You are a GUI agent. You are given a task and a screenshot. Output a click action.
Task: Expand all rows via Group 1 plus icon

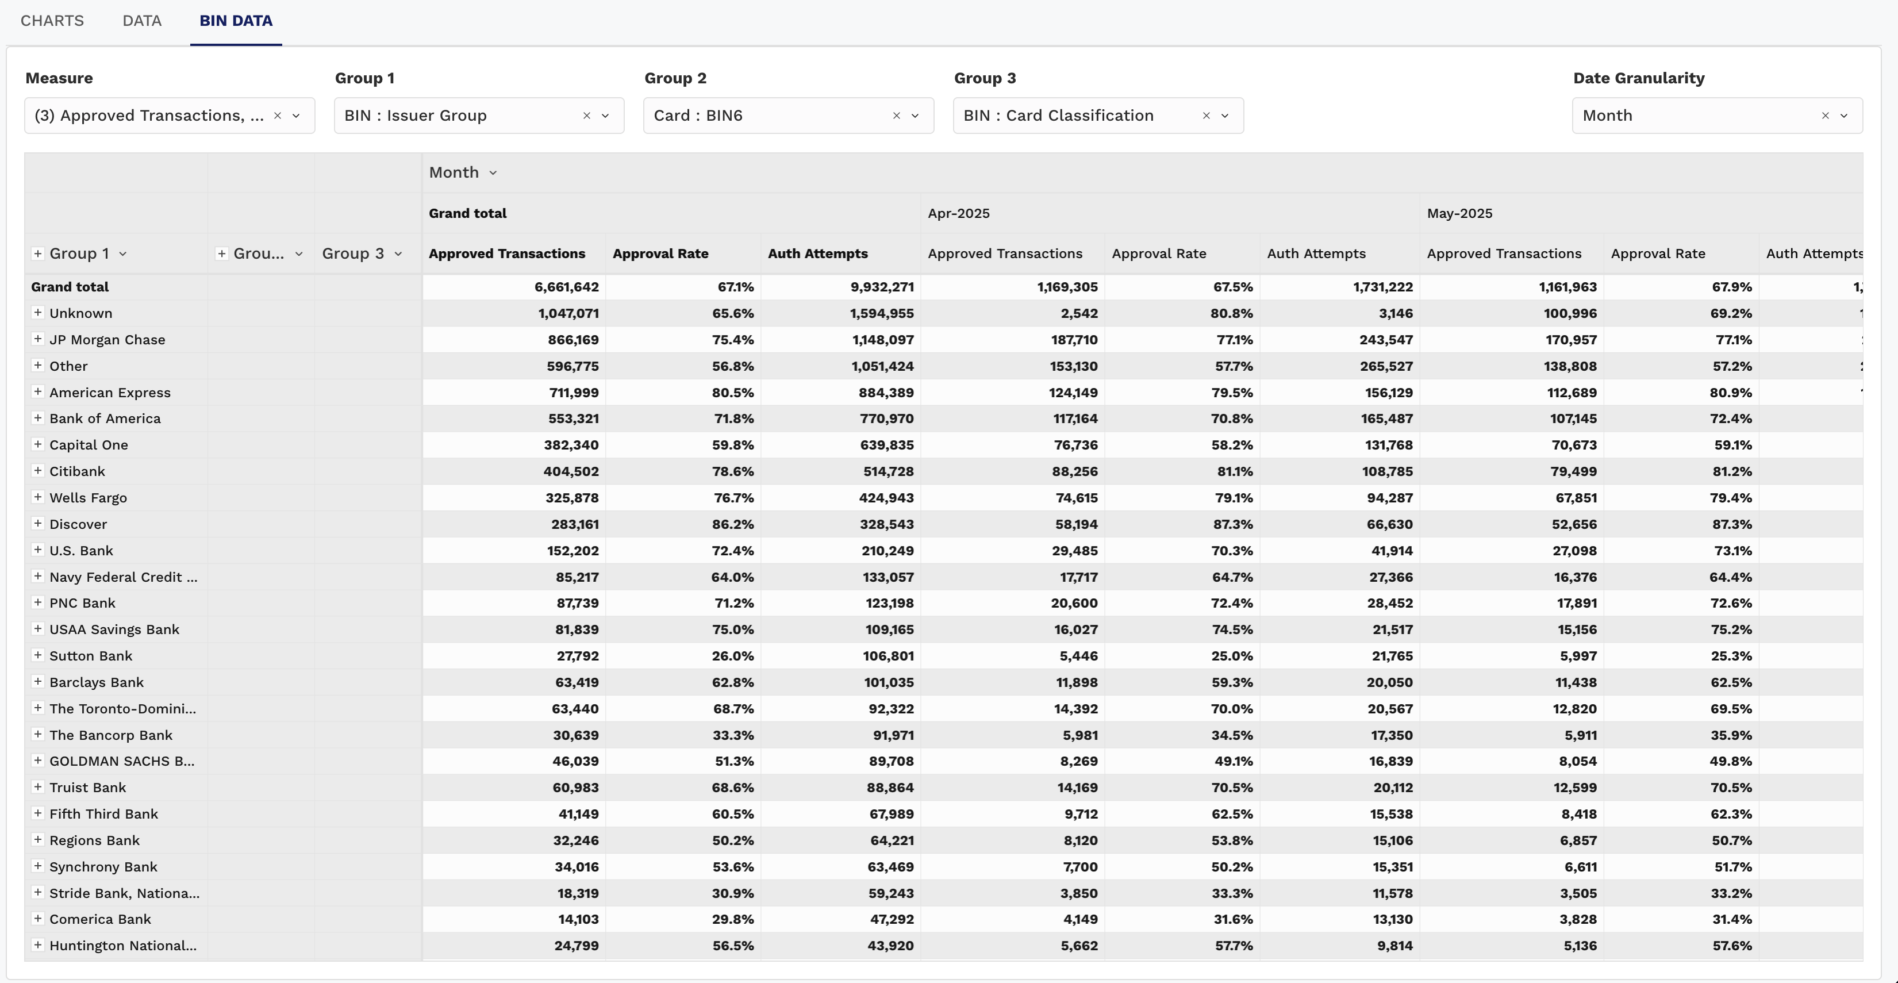37,254
